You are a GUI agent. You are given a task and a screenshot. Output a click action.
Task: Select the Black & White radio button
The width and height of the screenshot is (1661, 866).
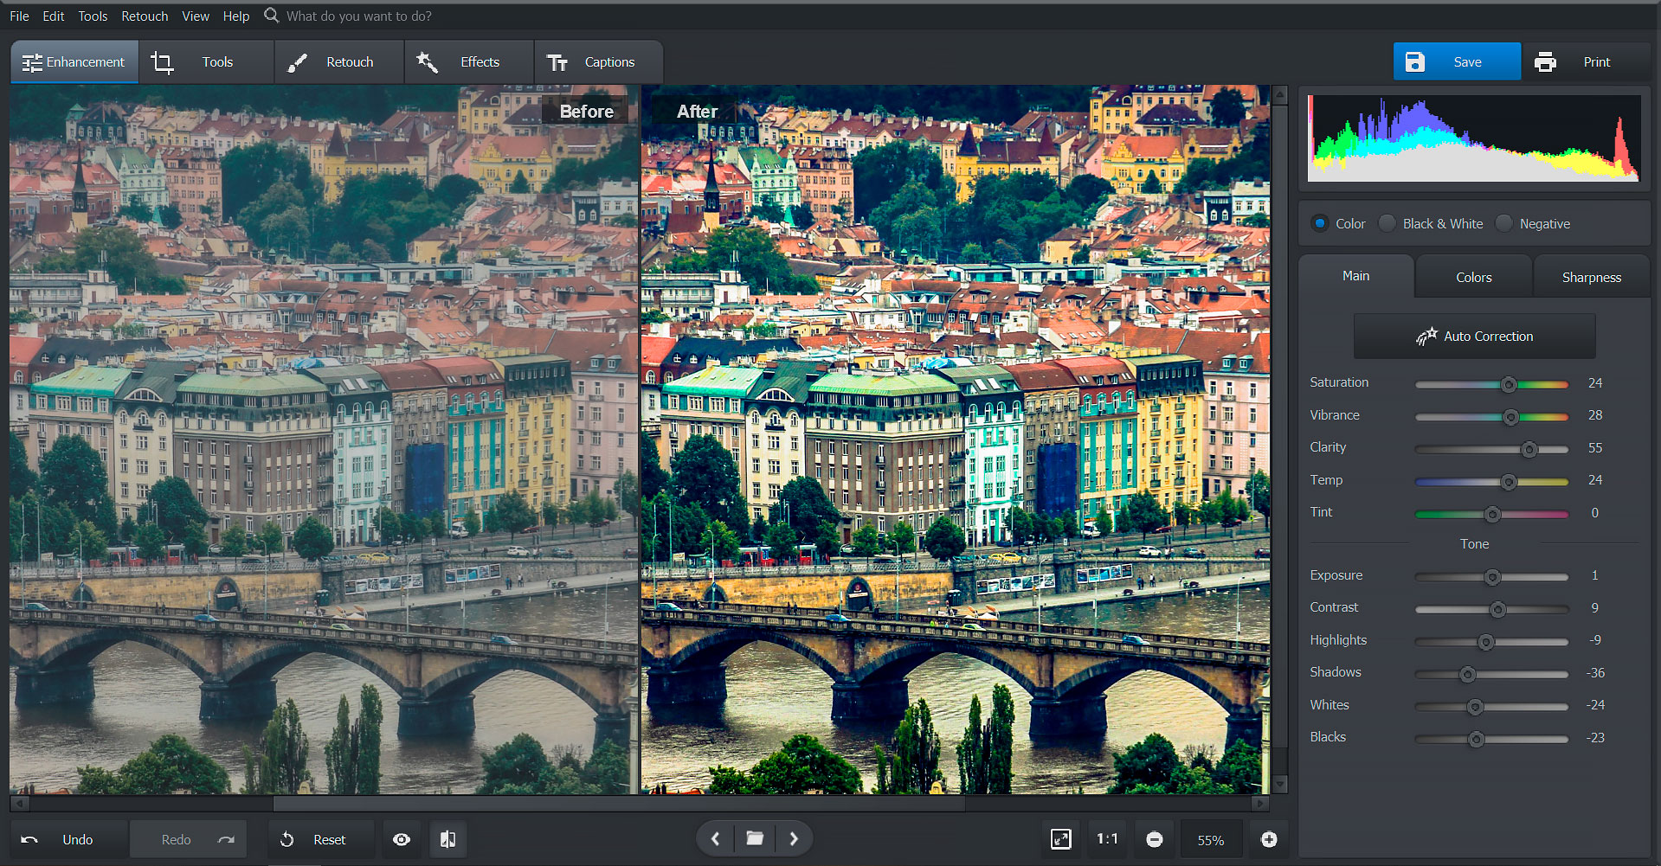1386,223
